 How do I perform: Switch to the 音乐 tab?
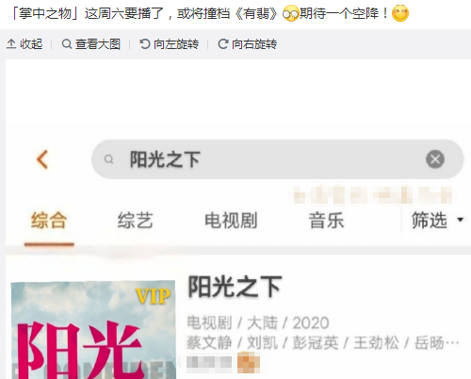pyautogui.click(x=326, y=221)
